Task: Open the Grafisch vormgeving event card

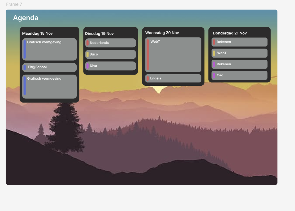Action: coord(49,49)
